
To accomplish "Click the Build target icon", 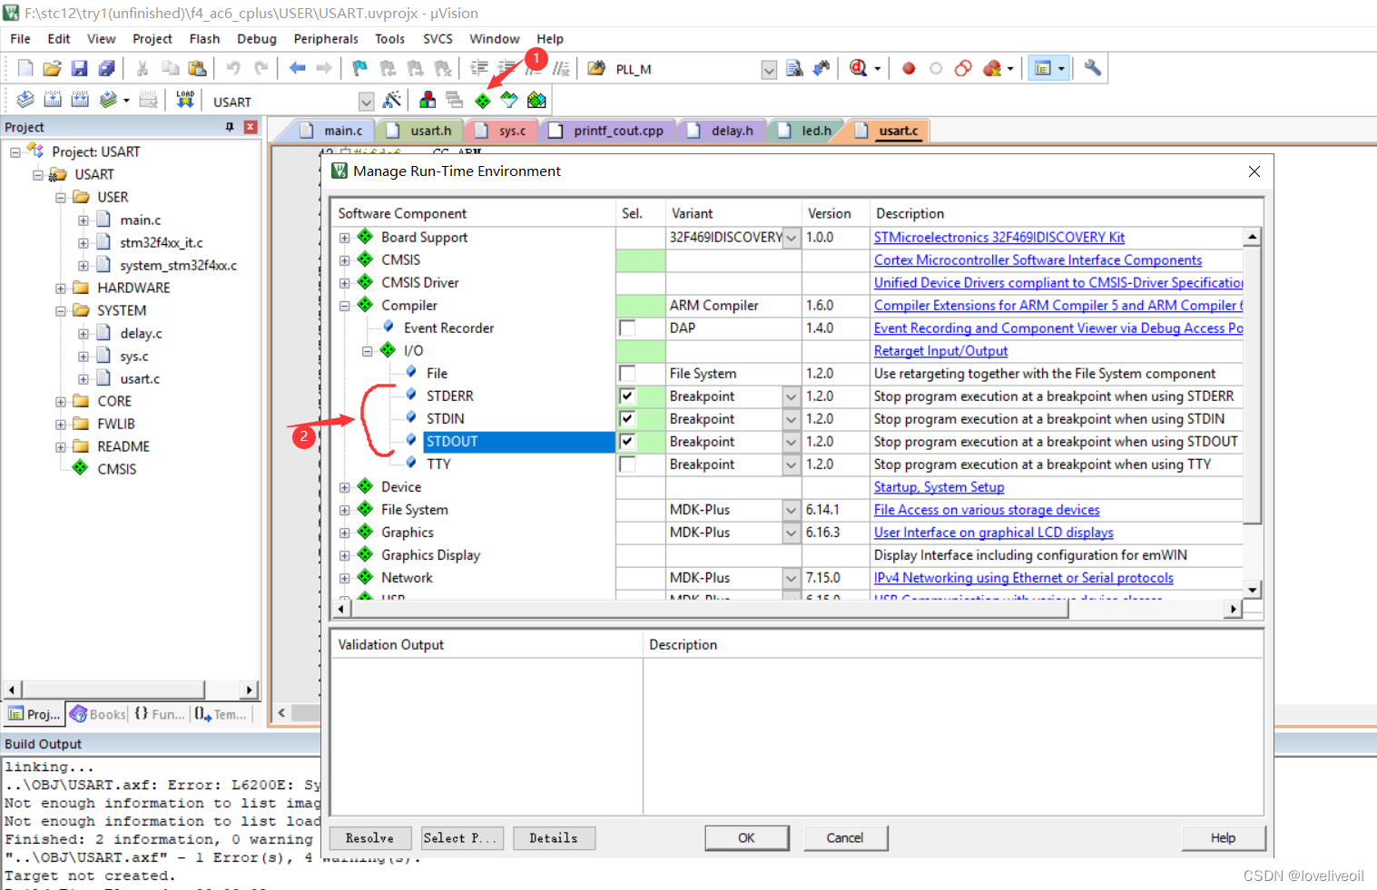I will pos(53,100).
